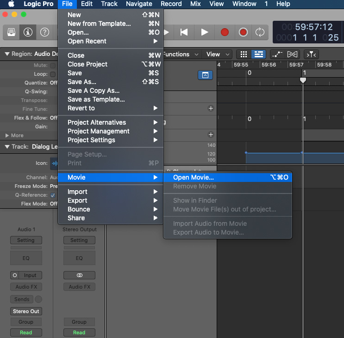Open the EQ on Audio 1 strip

(26, 258)
